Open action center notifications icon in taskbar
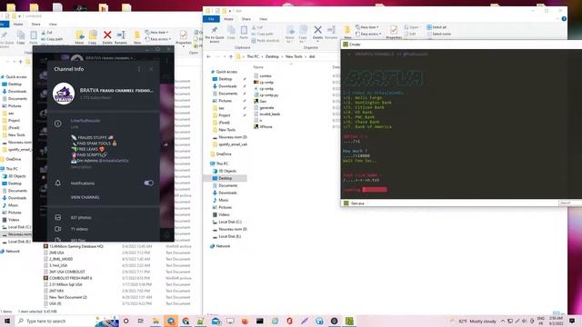The image size is (582, 327). point(572,321)
